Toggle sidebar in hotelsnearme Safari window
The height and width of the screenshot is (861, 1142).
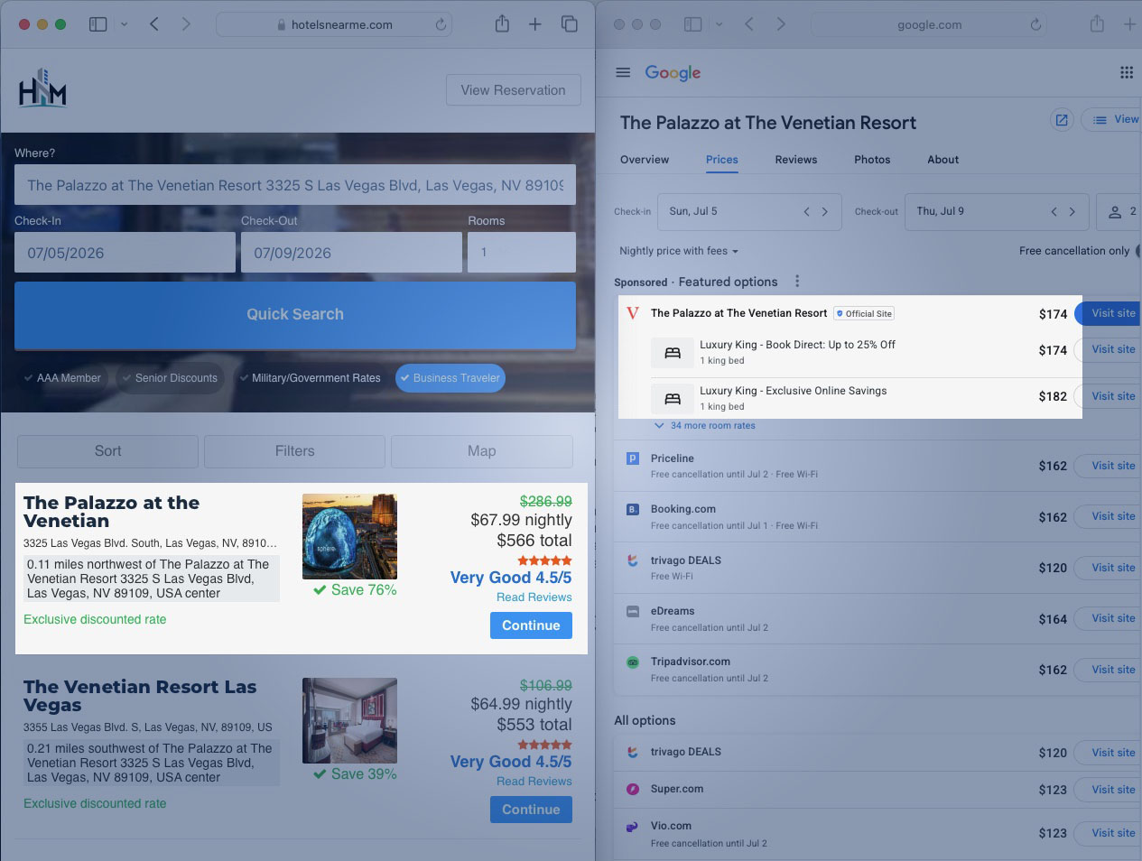98,24
